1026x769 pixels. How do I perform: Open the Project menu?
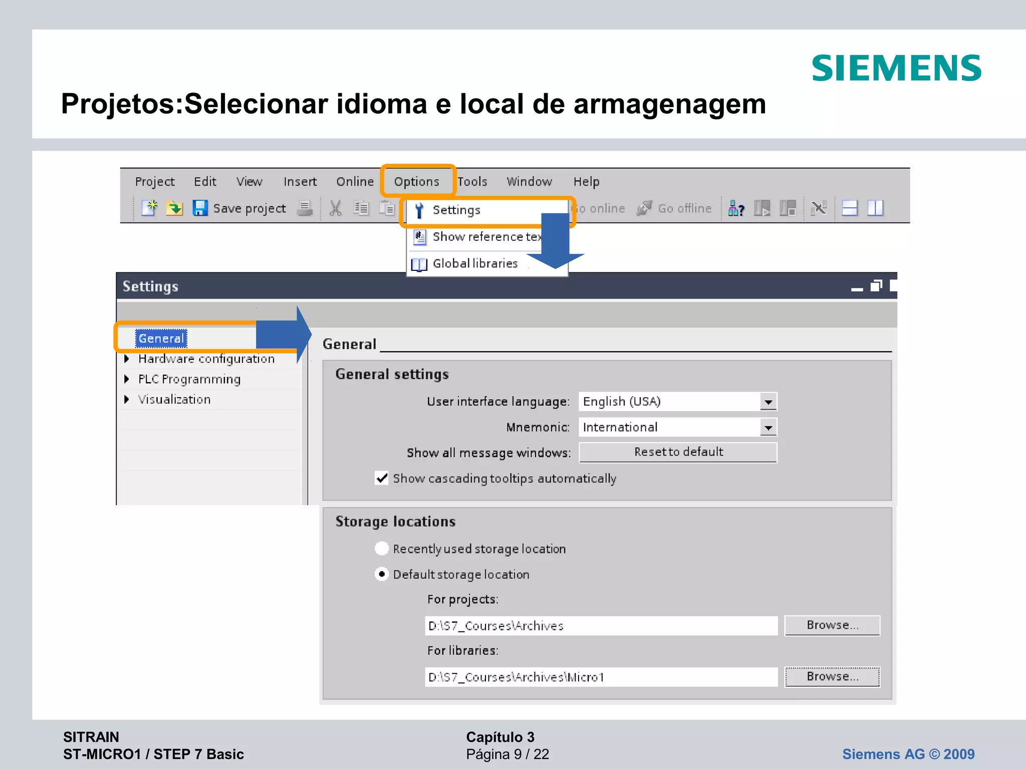(x=155, y=182)
